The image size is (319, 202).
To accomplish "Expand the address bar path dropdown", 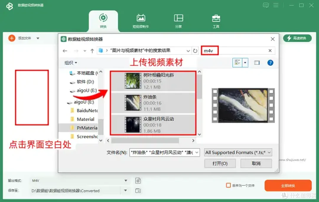I will click(188, 51).
